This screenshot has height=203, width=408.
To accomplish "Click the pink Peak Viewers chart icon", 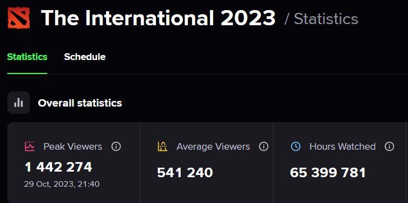I will [x=29, y=146].
